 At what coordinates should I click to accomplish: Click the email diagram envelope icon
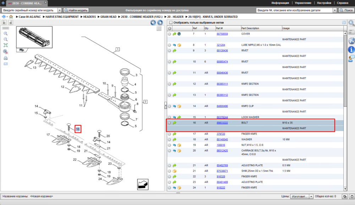tap(6, 64)
